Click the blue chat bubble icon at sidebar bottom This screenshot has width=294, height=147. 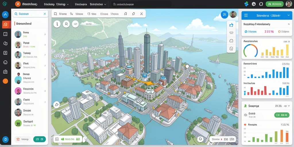click(5, 140)
